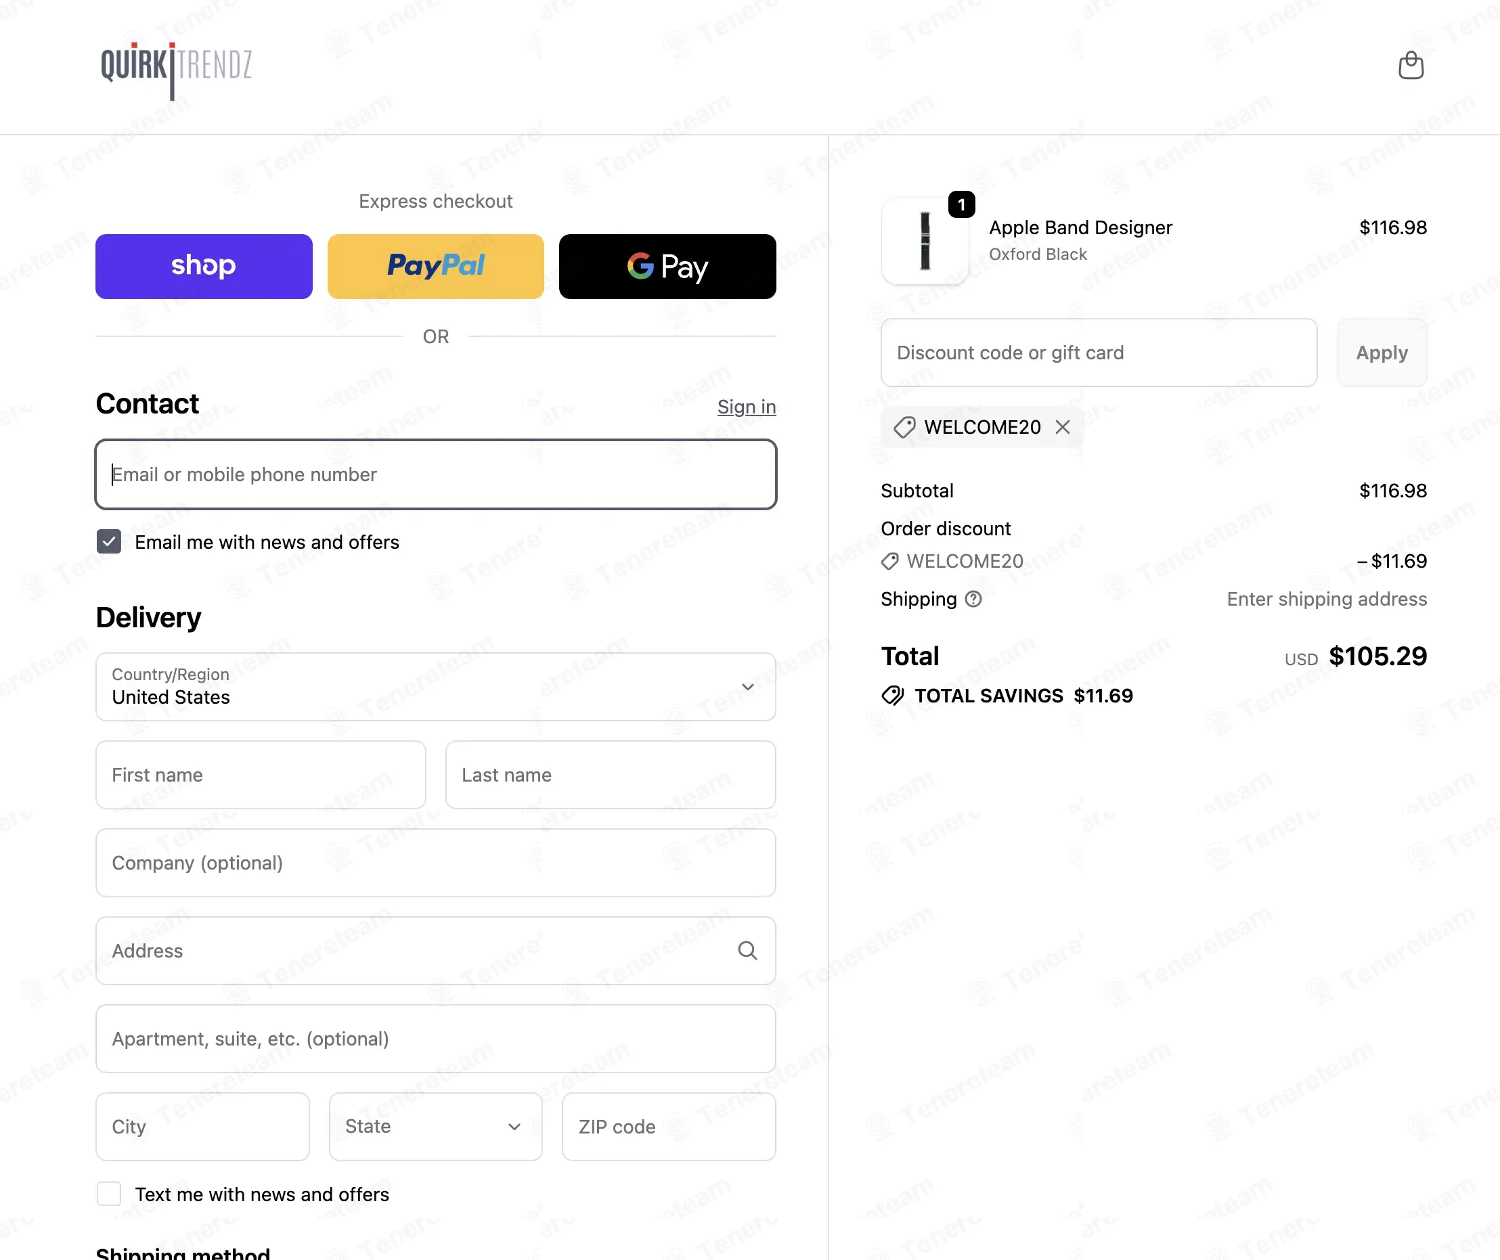Click the Shipping help question mark icon
Viewport: 1500px width, 1260px height.
[973, 599]
